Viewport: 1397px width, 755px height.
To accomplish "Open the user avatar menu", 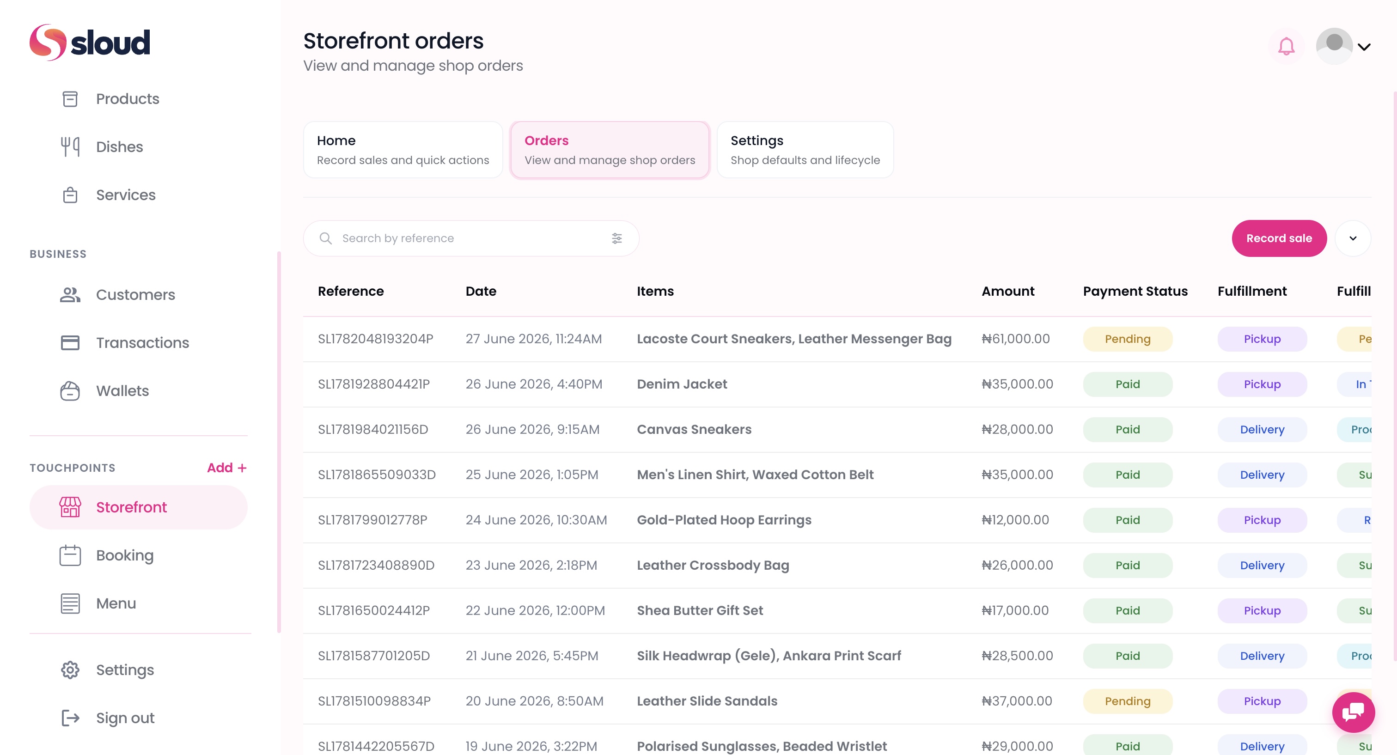I will click(1334, 46).
